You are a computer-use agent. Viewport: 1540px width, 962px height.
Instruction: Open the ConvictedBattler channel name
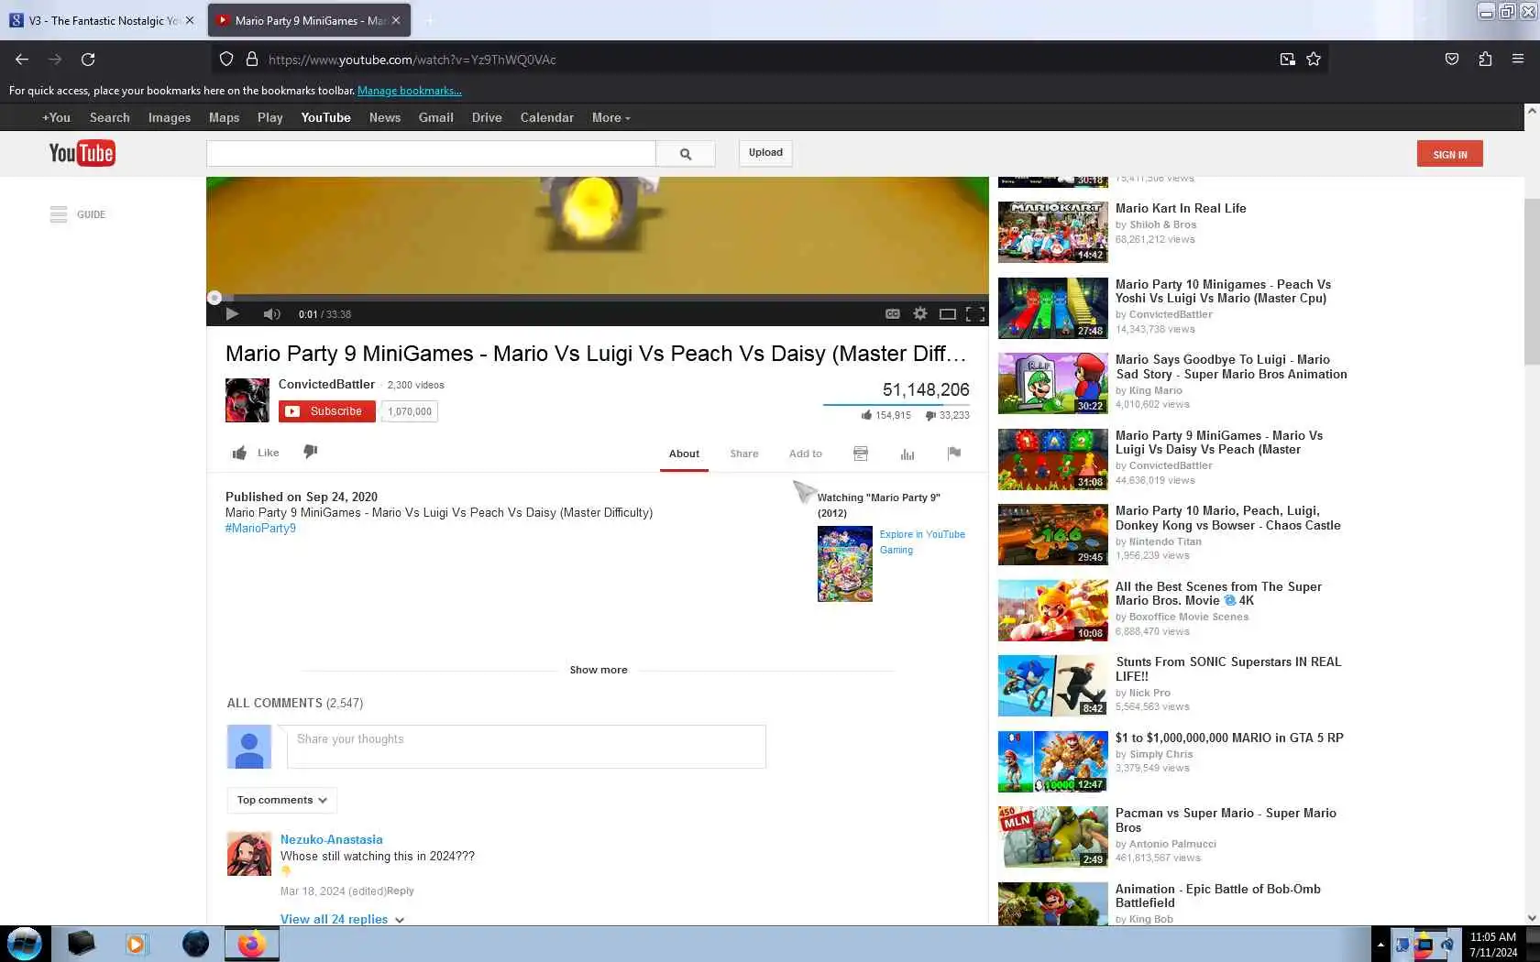(326, 384)
